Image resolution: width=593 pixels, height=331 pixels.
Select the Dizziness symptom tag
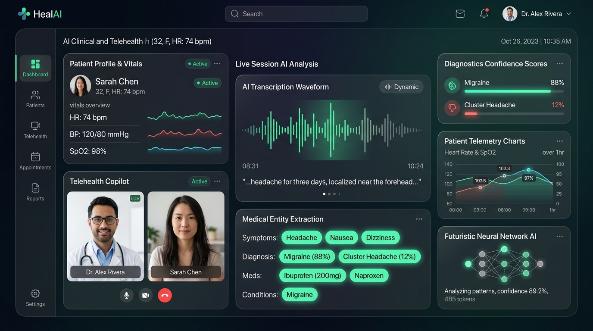[381, 237]
